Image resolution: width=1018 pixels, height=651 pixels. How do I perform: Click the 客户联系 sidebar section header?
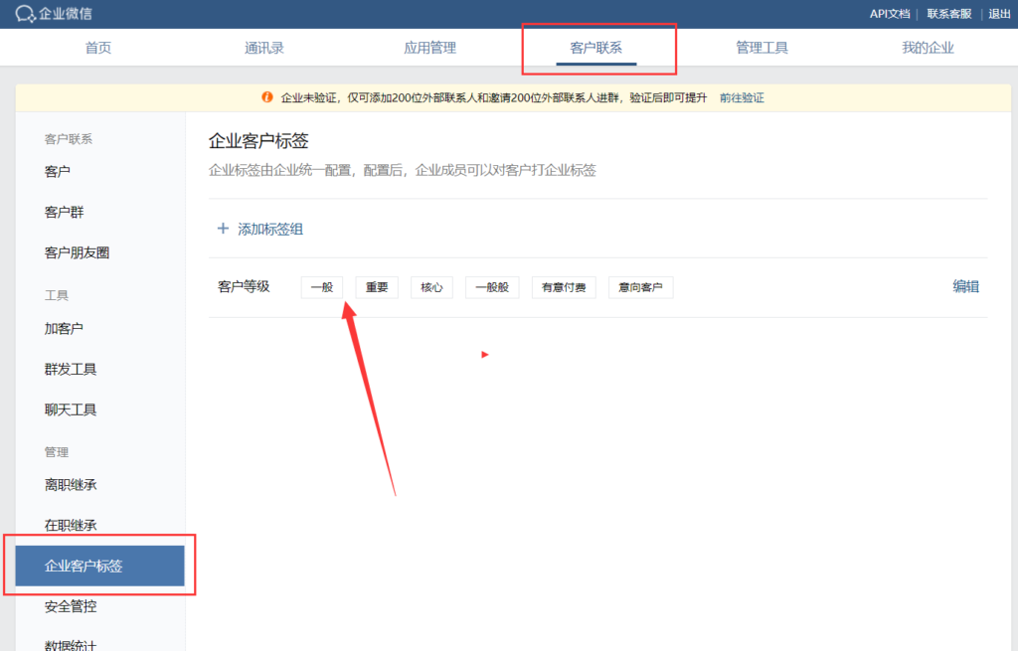click(69, 139)
